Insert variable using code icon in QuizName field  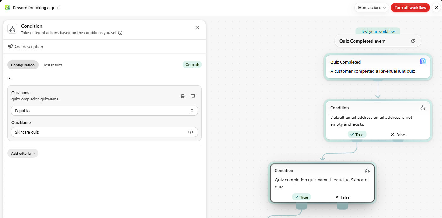(191, 132)
